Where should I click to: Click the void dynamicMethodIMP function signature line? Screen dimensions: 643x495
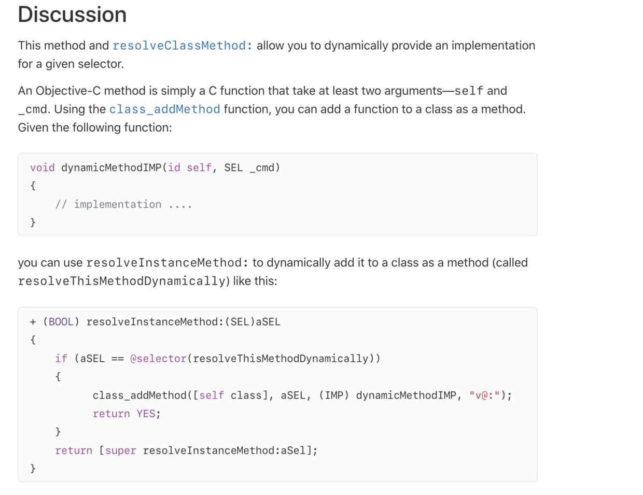[155, 168]
